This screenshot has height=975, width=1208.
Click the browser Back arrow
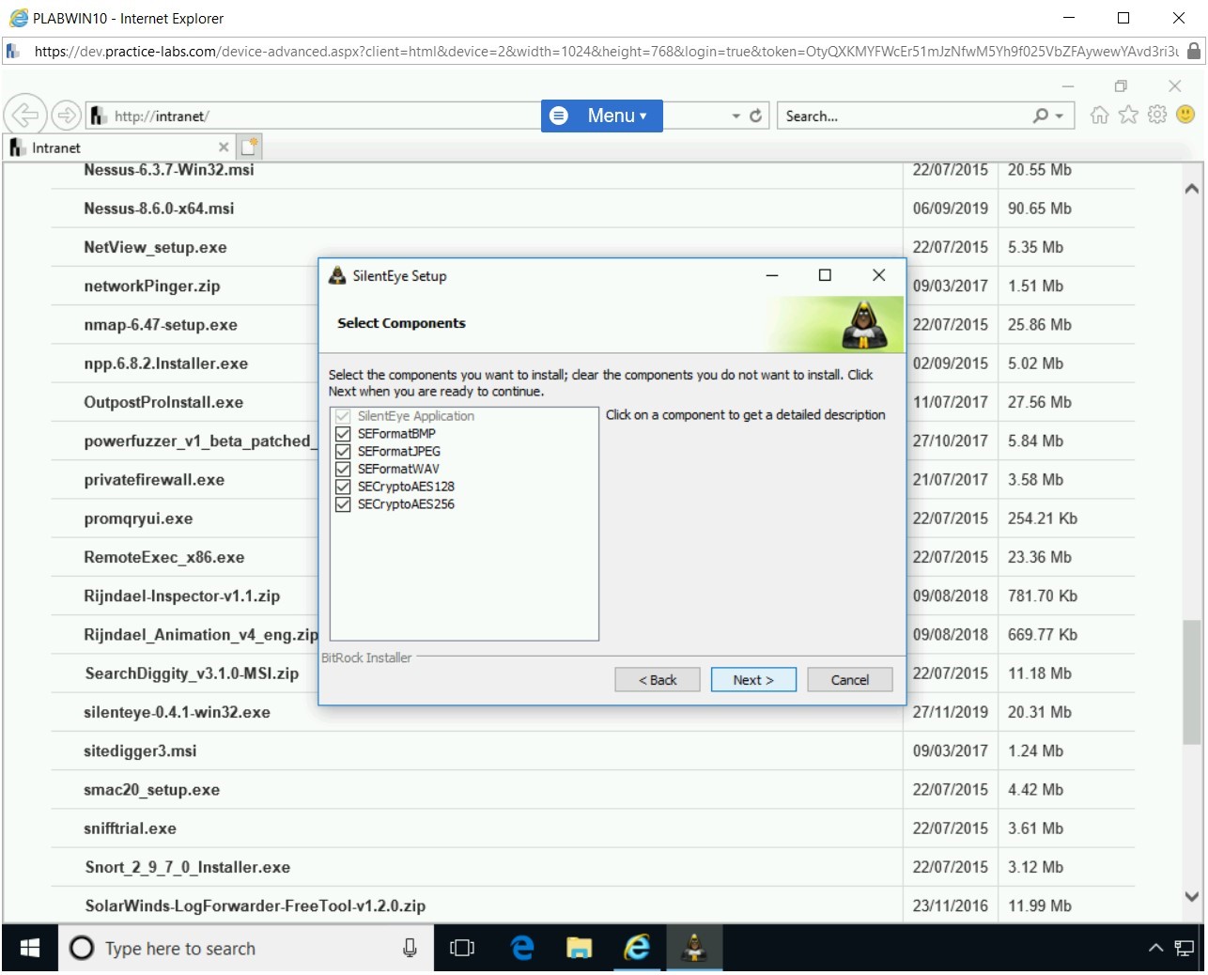pos(25,116)
